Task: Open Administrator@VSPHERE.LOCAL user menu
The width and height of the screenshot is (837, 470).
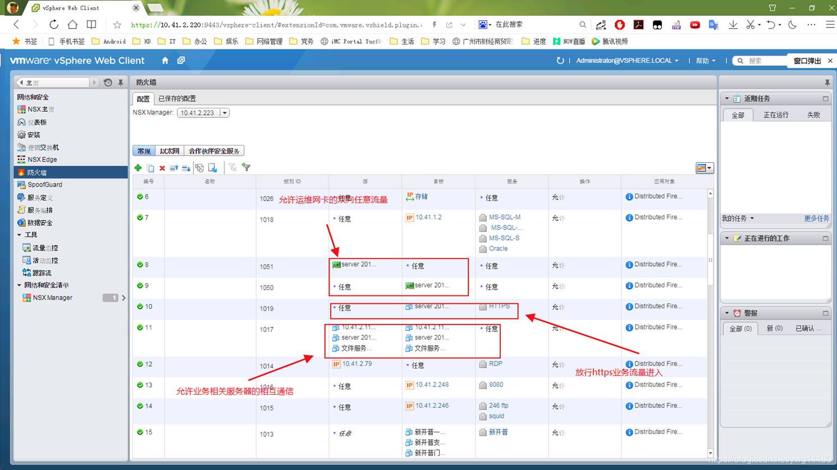Action: tap(627, 61)
